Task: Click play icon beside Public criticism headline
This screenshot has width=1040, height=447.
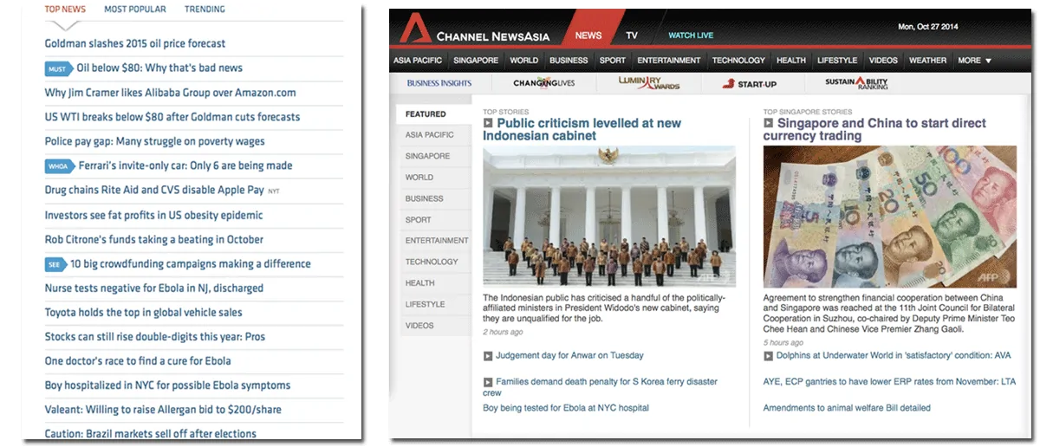Action: 488,124
